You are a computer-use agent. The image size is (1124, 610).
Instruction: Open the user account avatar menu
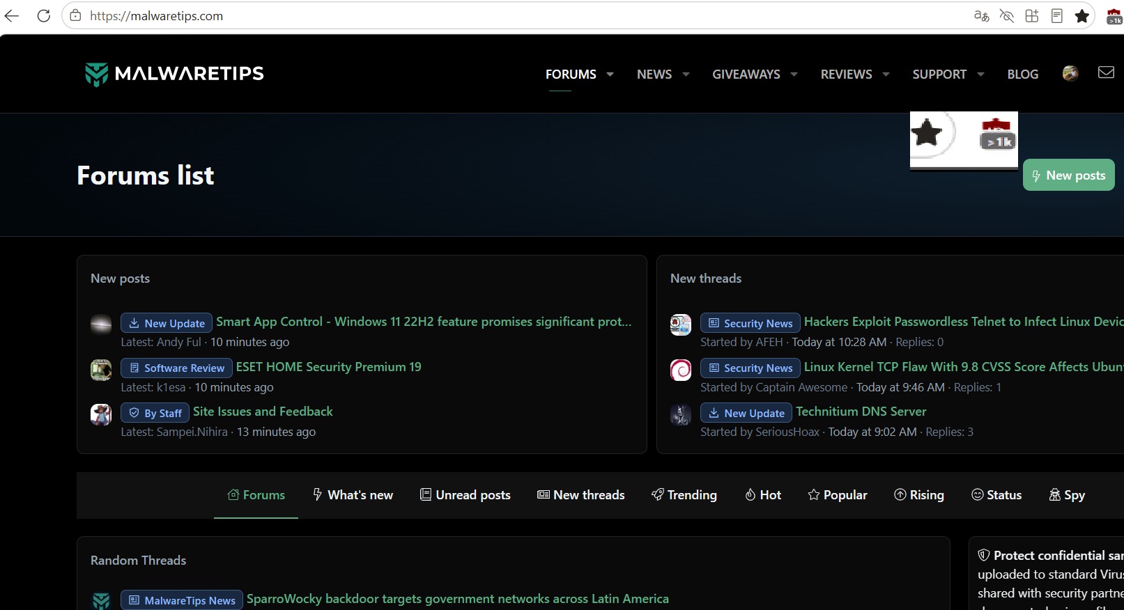pyautogui.click(x=1070, y=73)
